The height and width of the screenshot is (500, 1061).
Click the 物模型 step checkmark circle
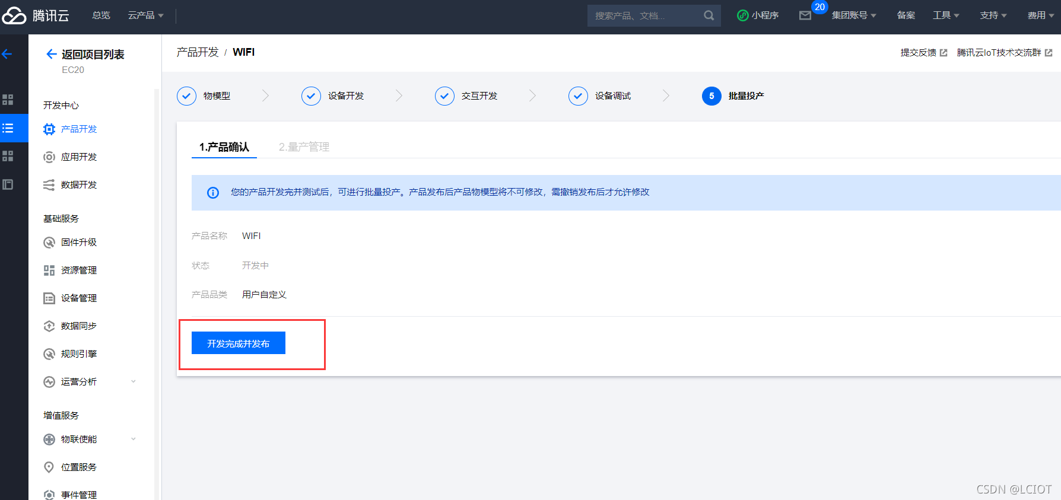pos(186,96)
